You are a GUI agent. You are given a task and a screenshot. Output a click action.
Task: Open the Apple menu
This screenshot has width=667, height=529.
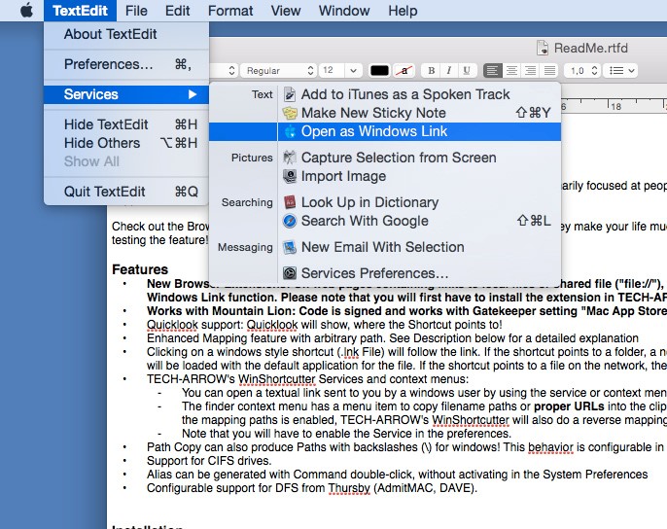click(x=26, y=11)
